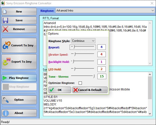Click the RTTL Format label
156x125 pixels.
pyautogui.click(x=51, y=18)
